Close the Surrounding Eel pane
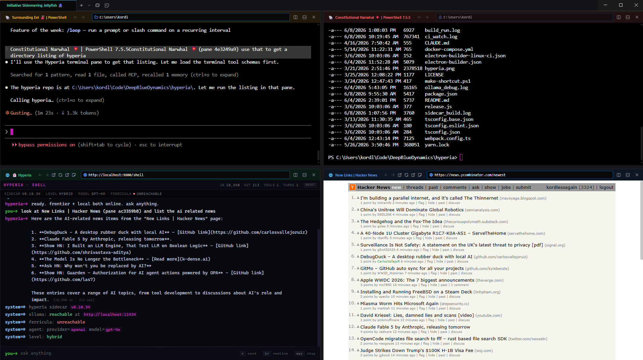Image resolution: width=643 pixels, height=360 pixels. pos(314,17)
